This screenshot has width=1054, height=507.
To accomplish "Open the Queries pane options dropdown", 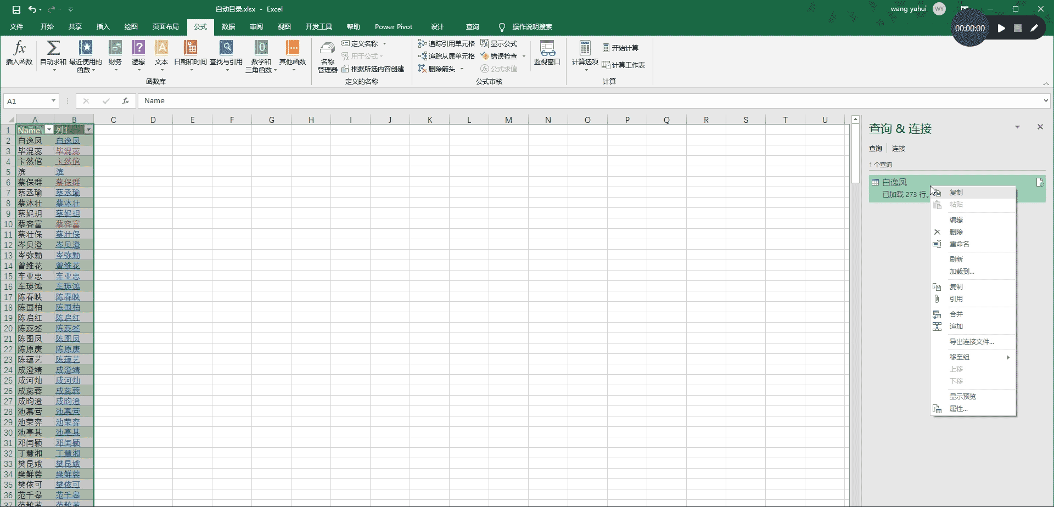I will (1017, 127).
